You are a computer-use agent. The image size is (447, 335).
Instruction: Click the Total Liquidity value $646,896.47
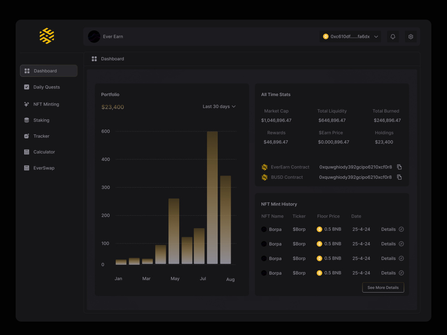[332, 120]
